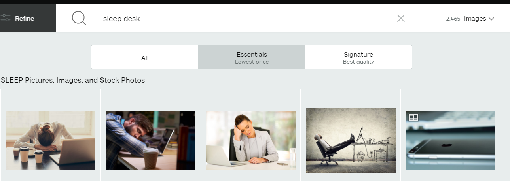Click the 2,465 results count
This screenshot has height=181, width=510.
[453, 19]
